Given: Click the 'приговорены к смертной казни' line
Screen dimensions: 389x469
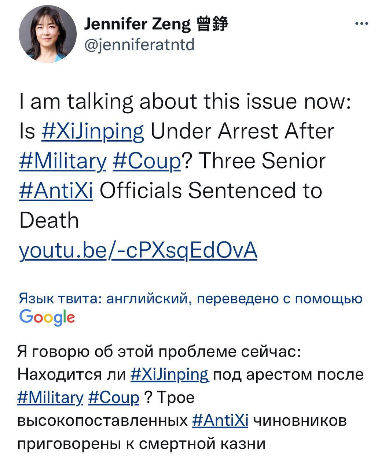Looking at the screenshot, I should 141,444.
